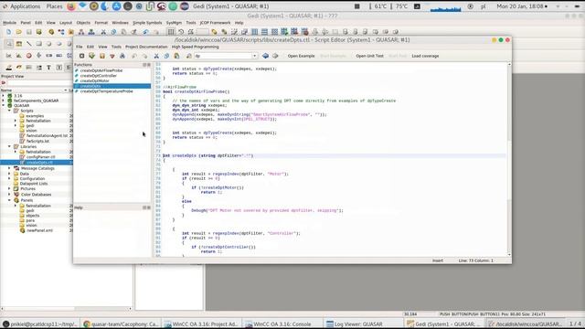Collapse the Panels folder in project tree
The height and width of the screenshot is (329, 585).
tap(10, 200)
